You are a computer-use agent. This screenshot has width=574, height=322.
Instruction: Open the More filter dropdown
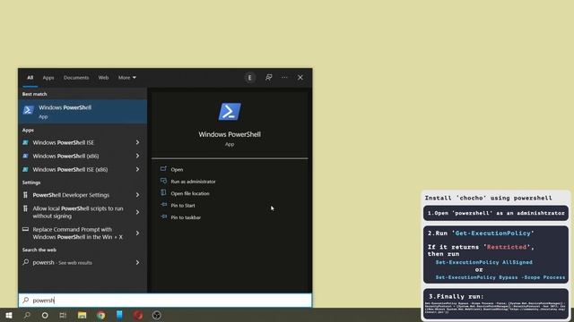coord(126,78)
